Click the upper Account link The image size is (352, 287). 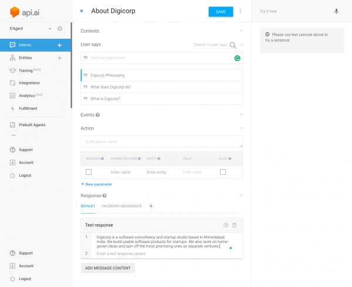26,163
